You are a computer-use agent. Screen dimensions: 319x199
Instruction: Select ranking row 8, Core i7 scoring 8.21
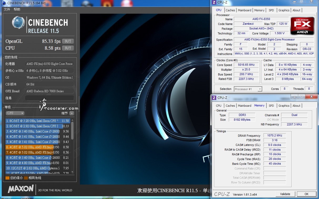(38, 158)
